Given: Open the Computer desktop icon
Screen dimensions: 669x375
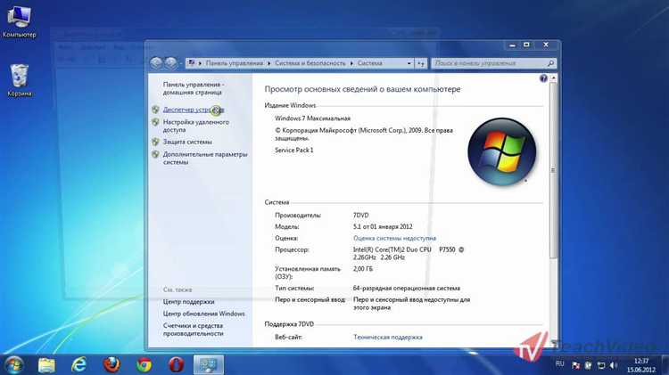Looking at the screenshot, I should click(x=20, y=21).
